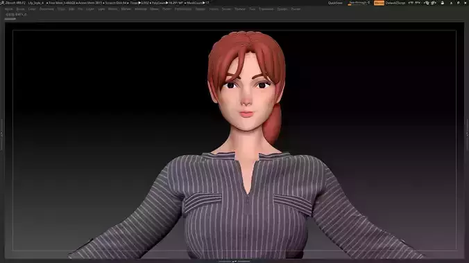Open the Brush menu
The height and width of the screenshot is (263, 469).
click(x=20, y=9)
